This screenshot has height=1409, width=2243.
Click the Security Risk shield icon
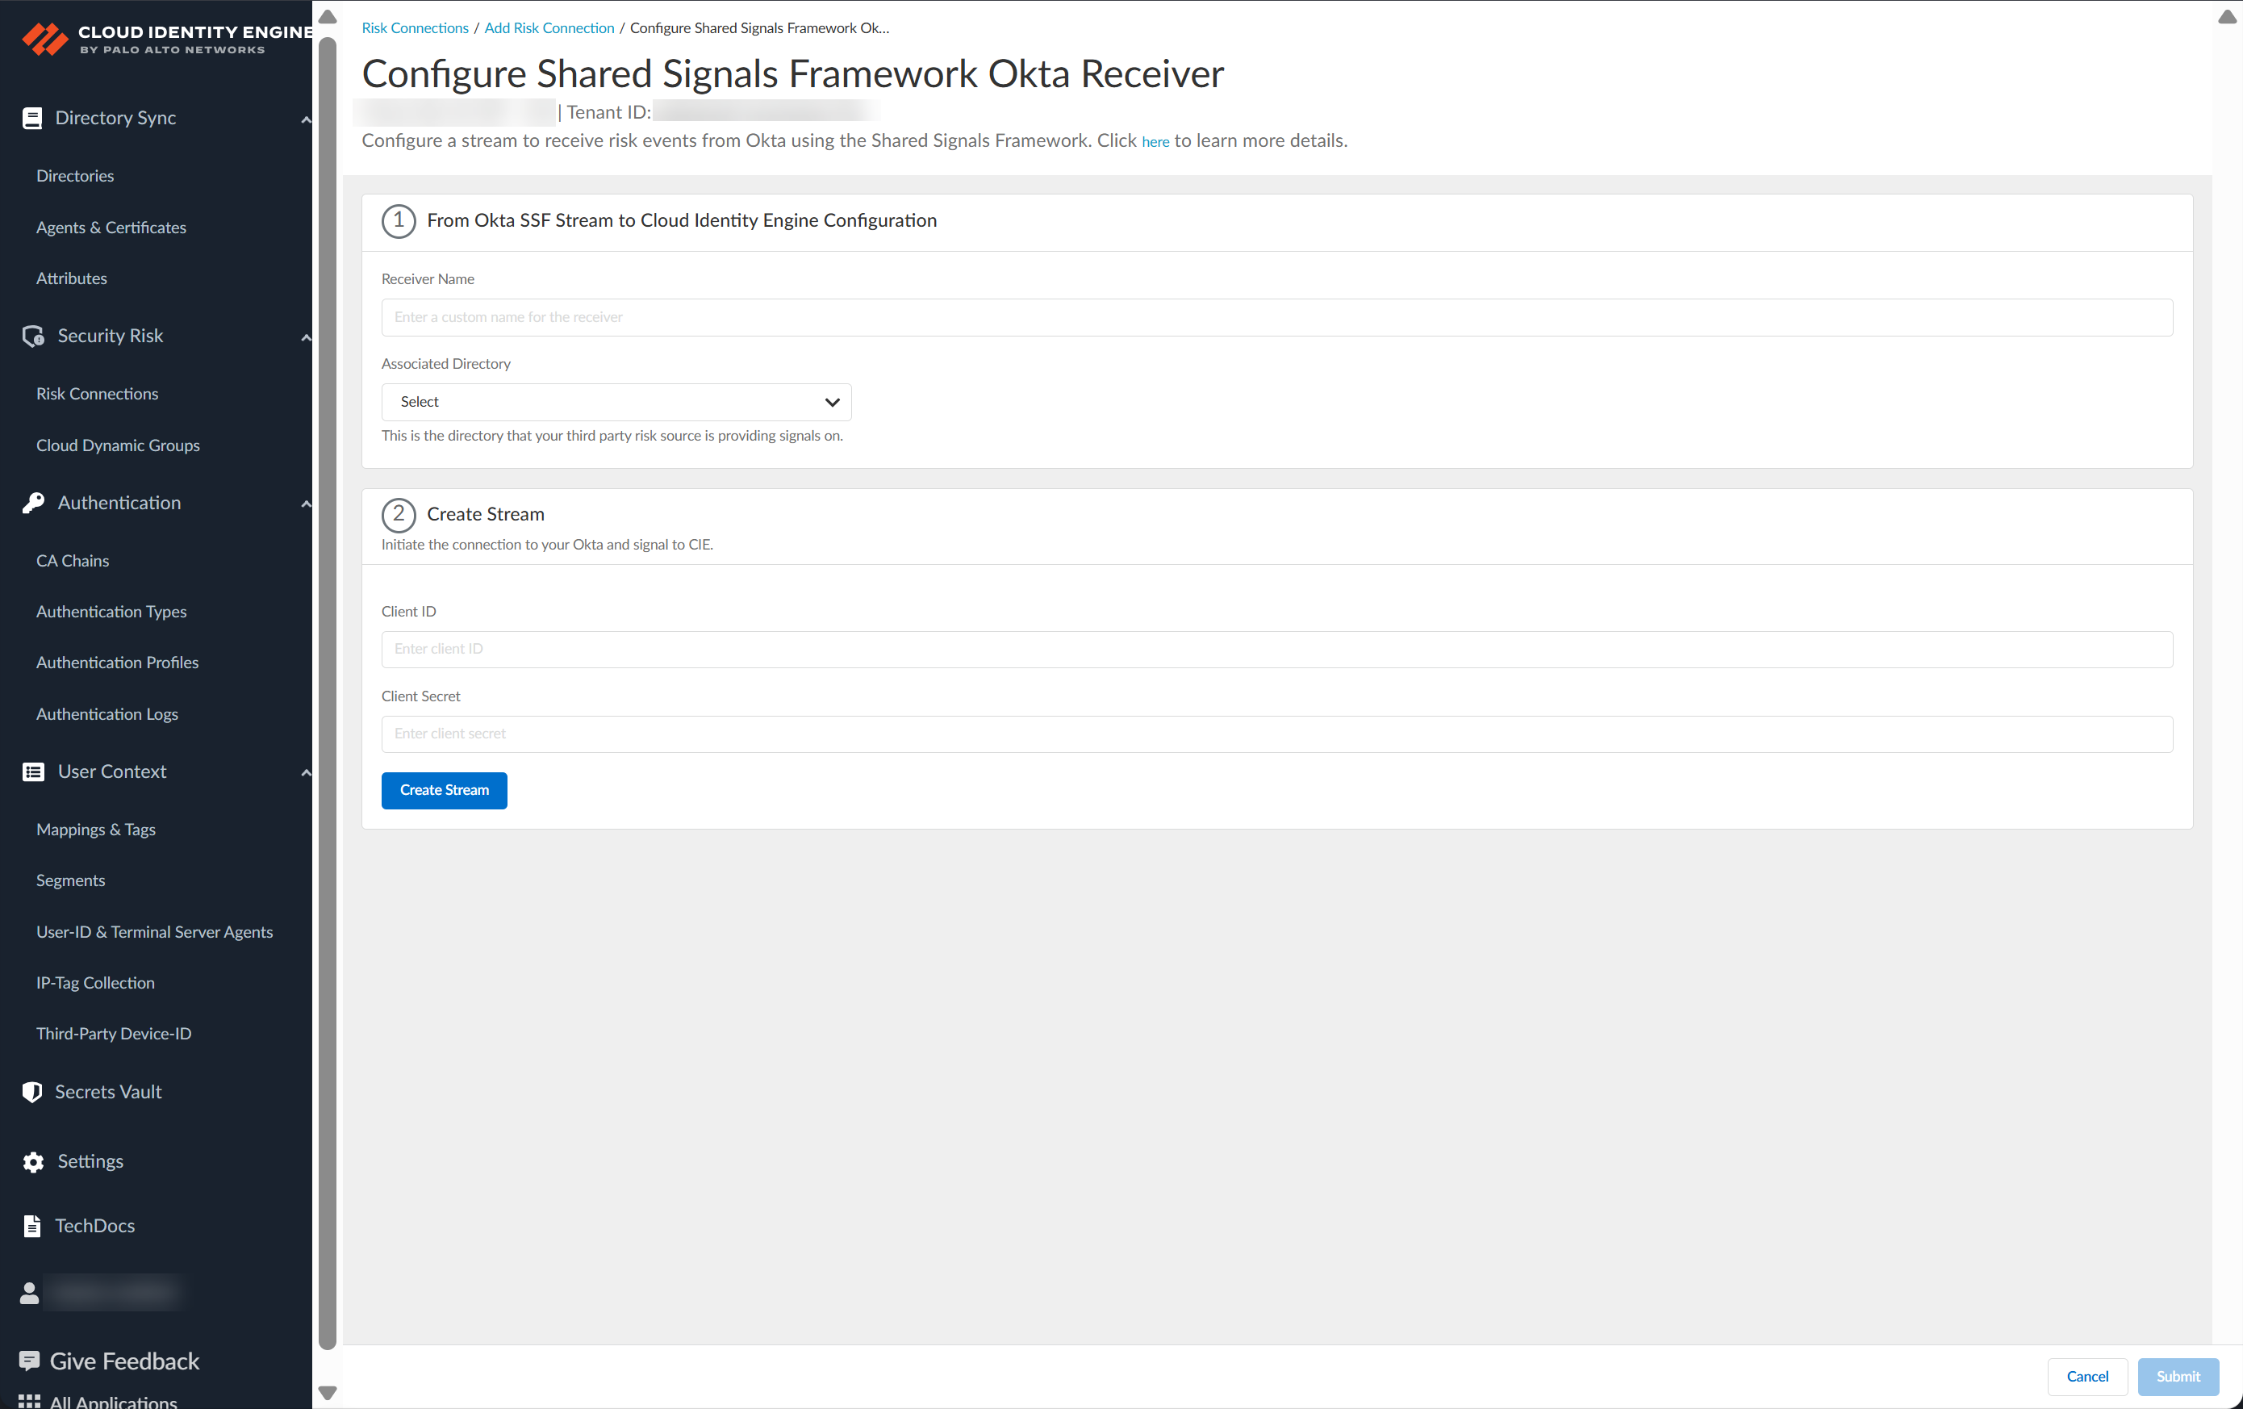pyautogui.click(x=34, y=337)
